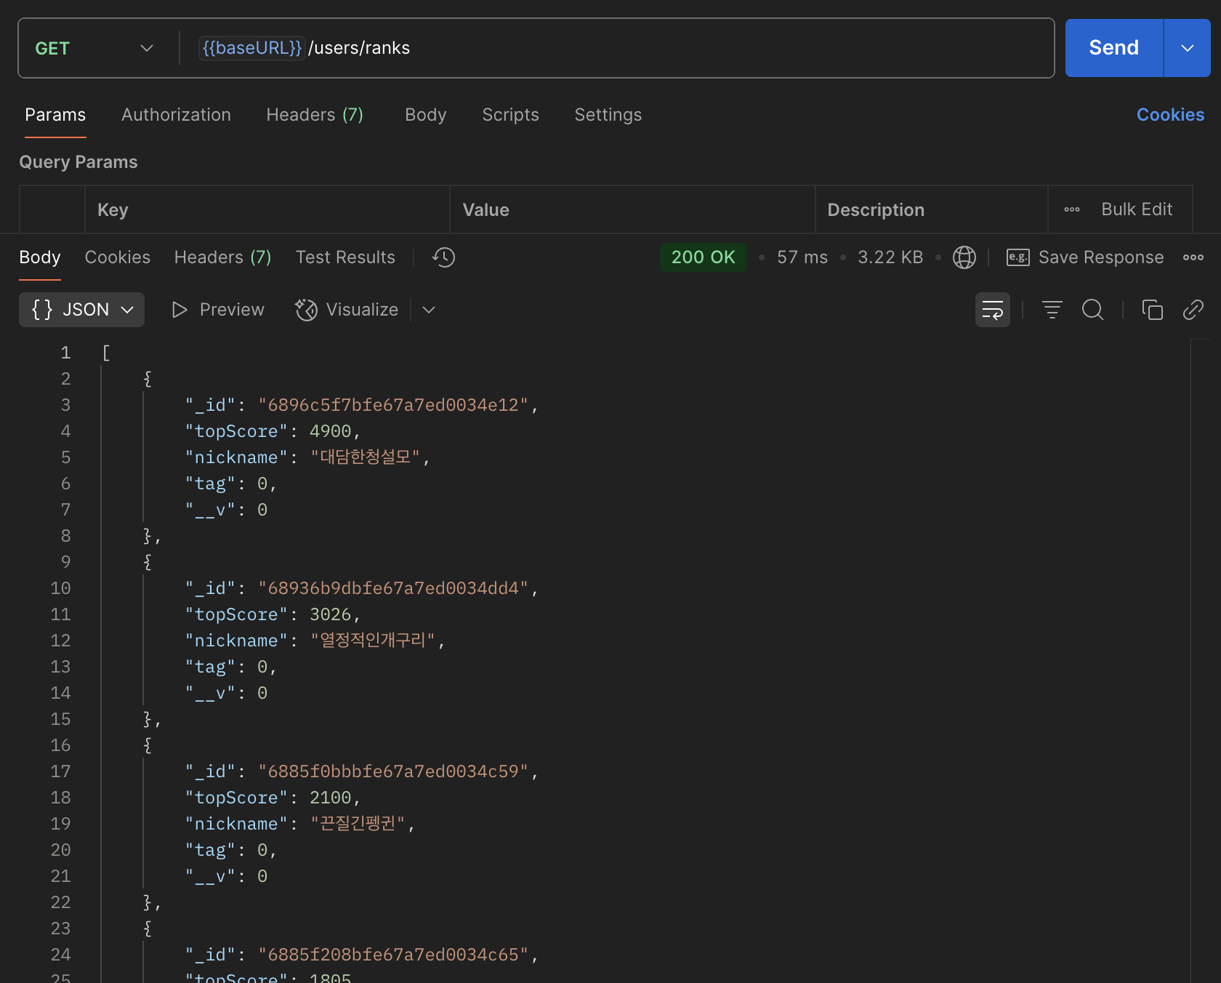This screenshot has height=983, width=1221.
Task: Click id "6885f208bfe67a7ed0034c65"
Action: pyautogui.click(x=393, y=955)
